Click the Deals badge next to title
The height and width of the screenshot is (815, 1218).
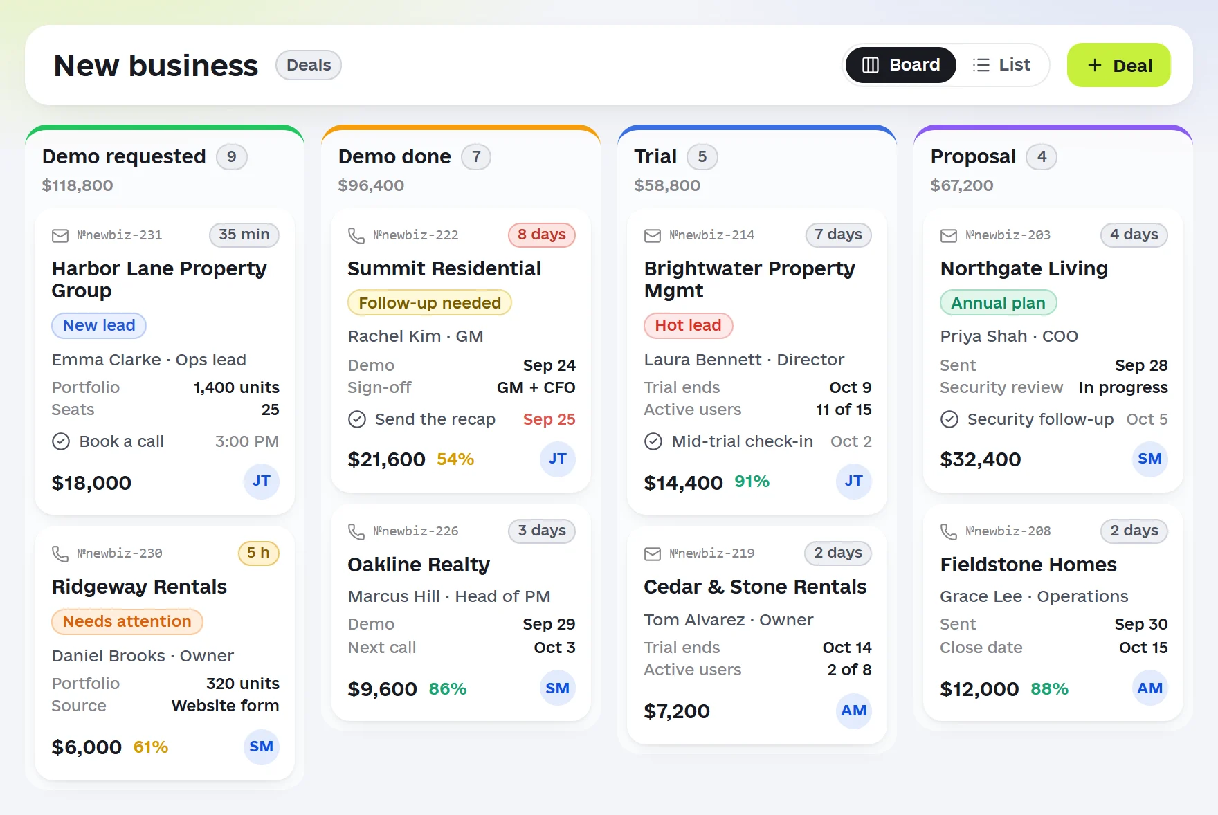tap(309, 65)
